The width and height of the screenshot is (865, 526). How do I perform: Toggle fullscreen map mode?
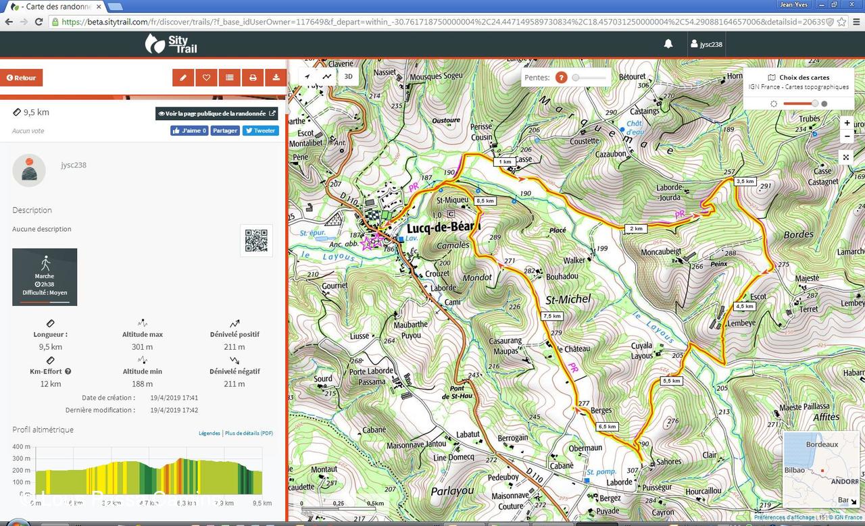click(x=847, y=157)
